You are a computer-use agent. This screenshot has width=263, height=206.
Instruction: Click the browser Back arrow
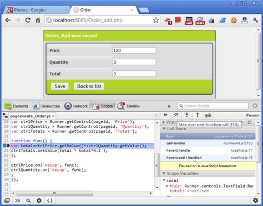click(x=8, y=20)
